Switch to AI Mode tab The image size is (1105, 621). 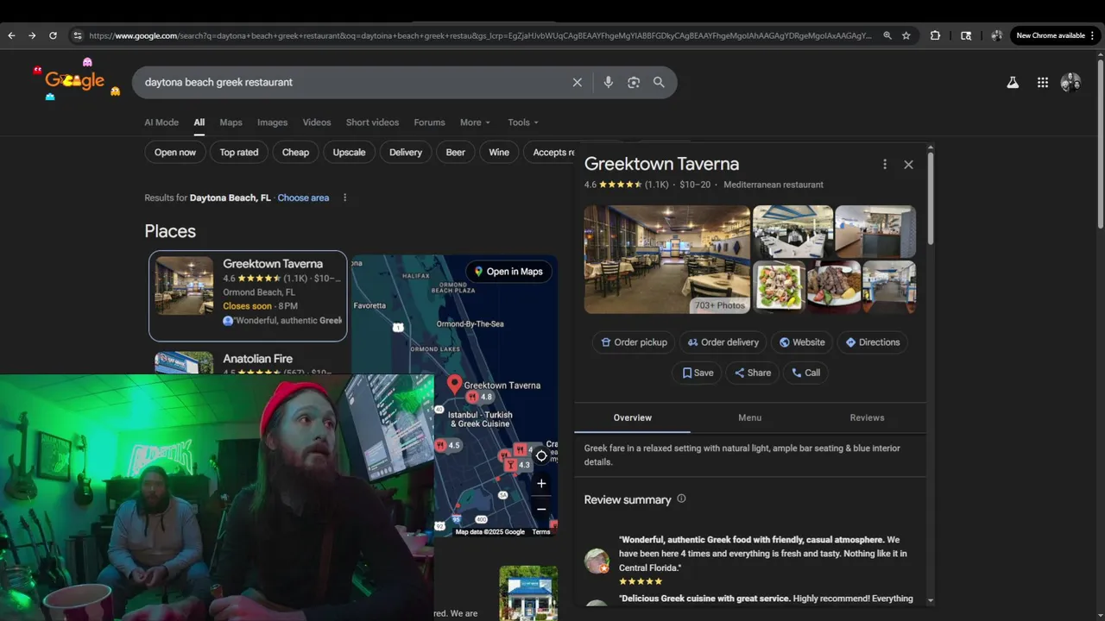point(161,122)
